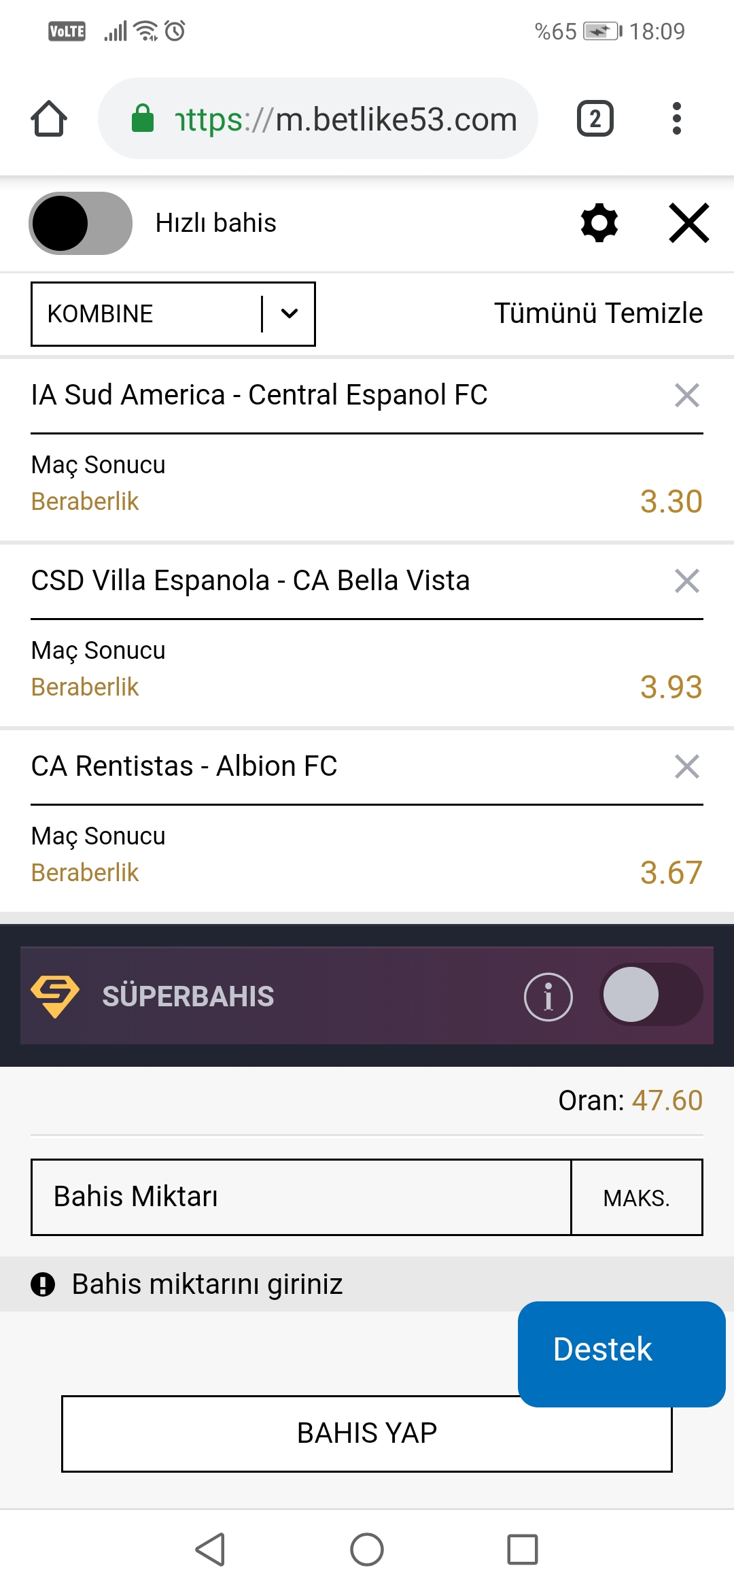
Task: Expand the KOMBINE bet type dropdown
Action: (173, 314)
